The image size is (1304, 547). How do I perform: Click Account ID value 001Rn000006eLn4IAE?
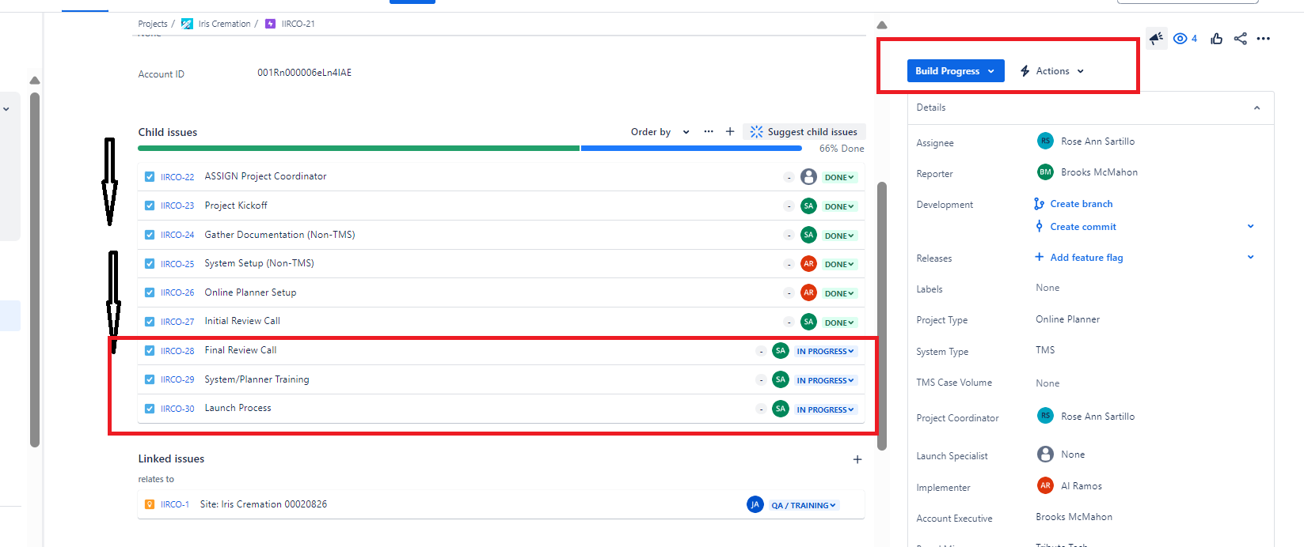pos(304,73)
